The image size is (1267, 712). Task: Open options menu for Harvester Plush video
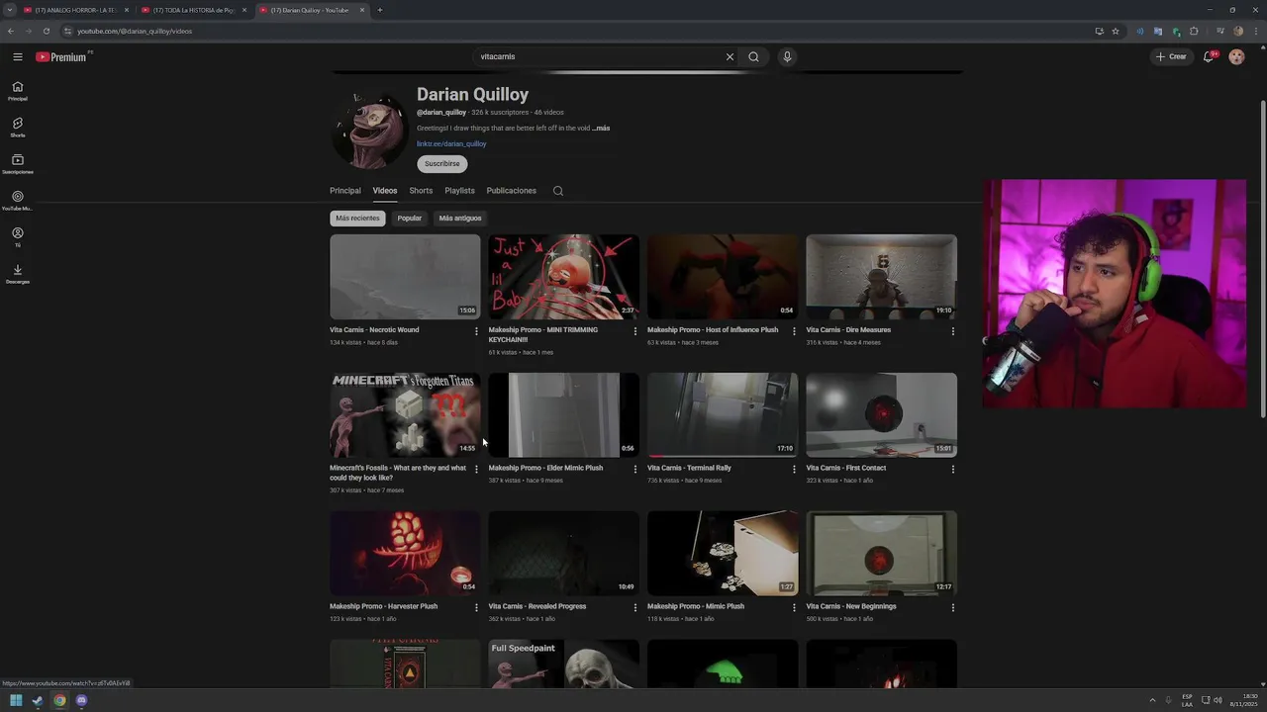[x=476, y=608]
